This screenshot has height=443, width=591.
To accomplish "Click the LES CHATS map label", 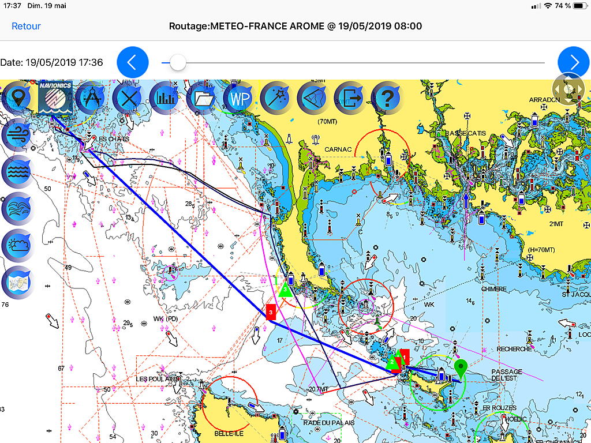I will [112, 139].
